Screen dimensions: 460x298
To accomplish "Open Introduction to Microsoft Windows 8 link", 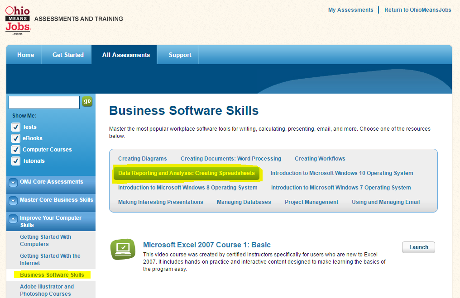I will (188, 188).
